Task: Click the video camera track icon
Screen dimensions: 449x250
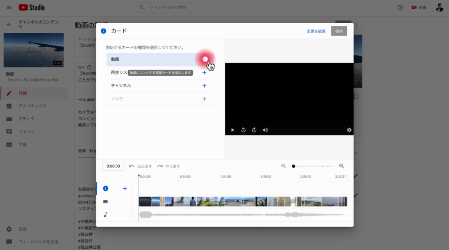Action: pyautogui.click(x=106, y=202)
